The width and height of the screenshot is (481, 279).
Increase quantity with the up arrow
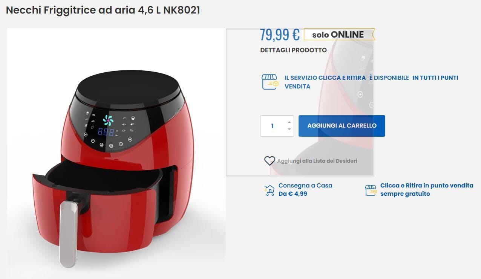pos(289,122)
